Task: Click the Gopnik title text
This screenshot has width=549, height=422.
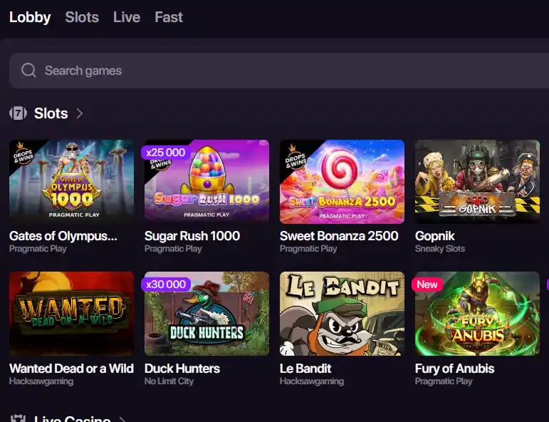Action: click(x=435, y=236)
